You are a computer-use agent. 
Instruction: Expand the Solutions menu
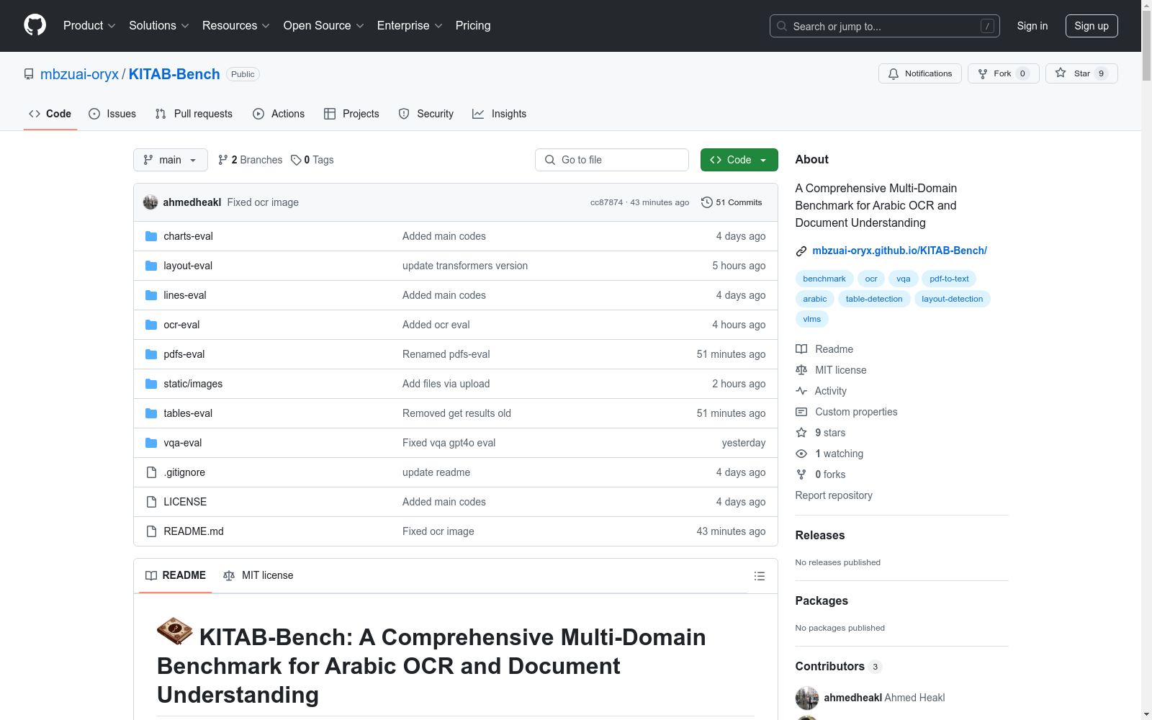[x=159, y=26]
